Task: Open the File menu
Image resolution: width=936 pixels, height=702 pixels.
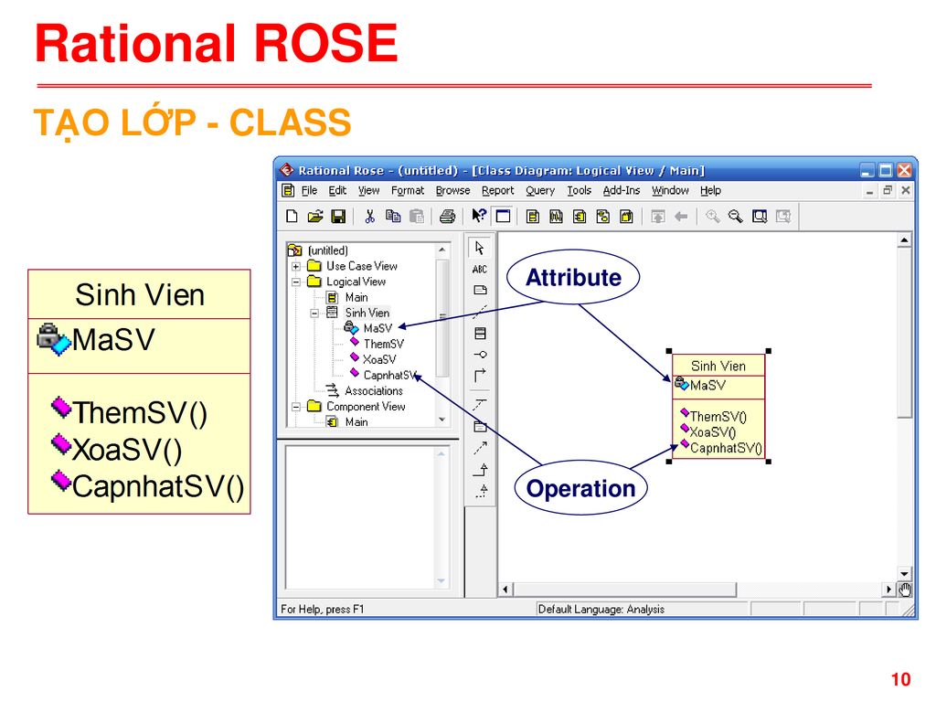Action: pos(309,190)
